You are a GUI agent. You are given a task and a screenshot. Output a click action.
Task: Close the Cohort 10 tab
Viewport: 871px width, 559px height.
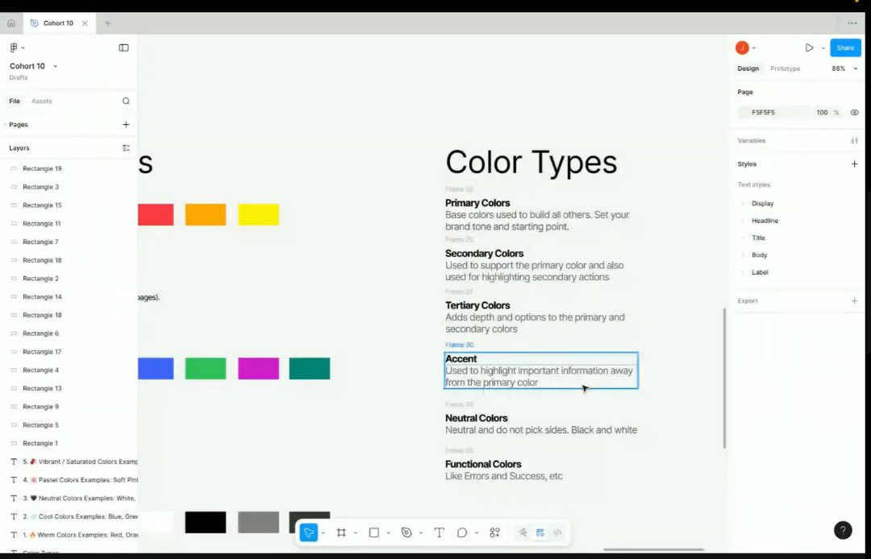(85, 23)
